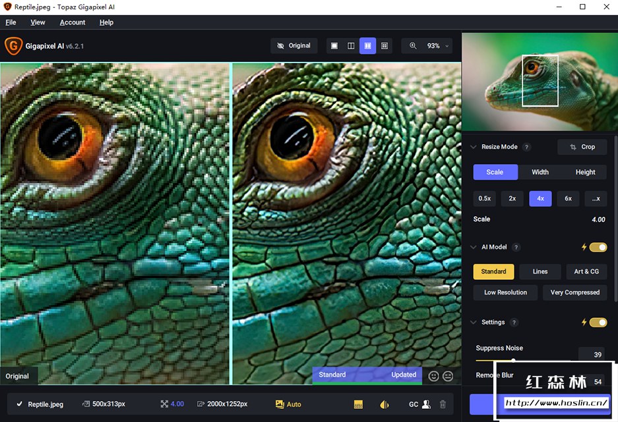
Task: Show help for AI Model
Action: click(516, 247)
